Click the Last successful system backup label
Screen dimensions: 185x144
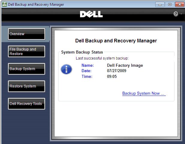point(102,58)
